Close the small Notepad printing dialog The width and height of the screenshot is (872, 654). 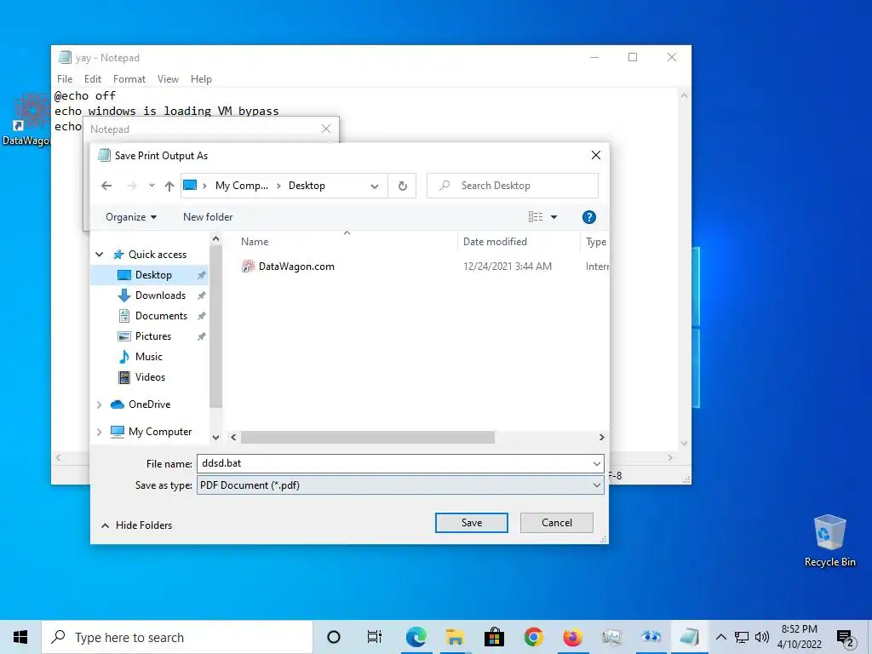pyautogui.click(x=326, y=129)
